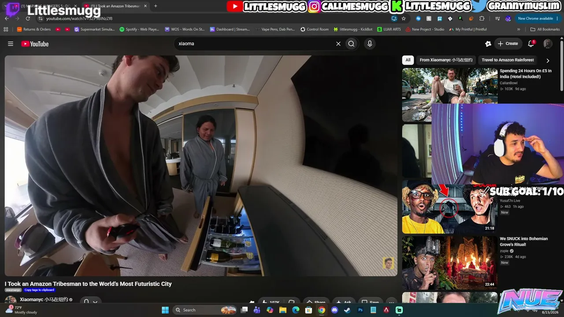
Task: Show more filter chips with right arrow
Action: 548,60
